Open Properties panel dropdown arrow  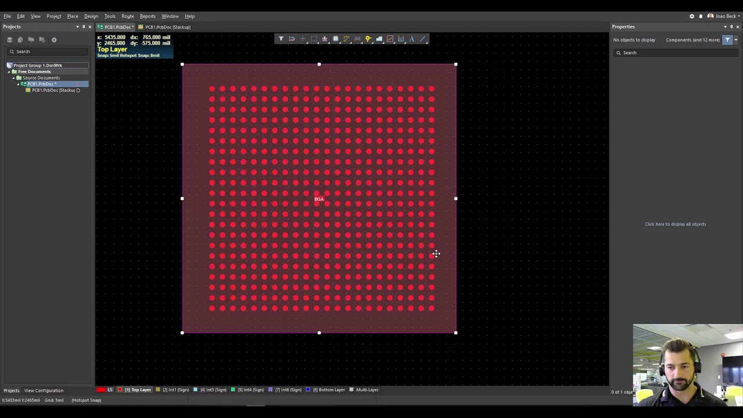pos(725,27)
